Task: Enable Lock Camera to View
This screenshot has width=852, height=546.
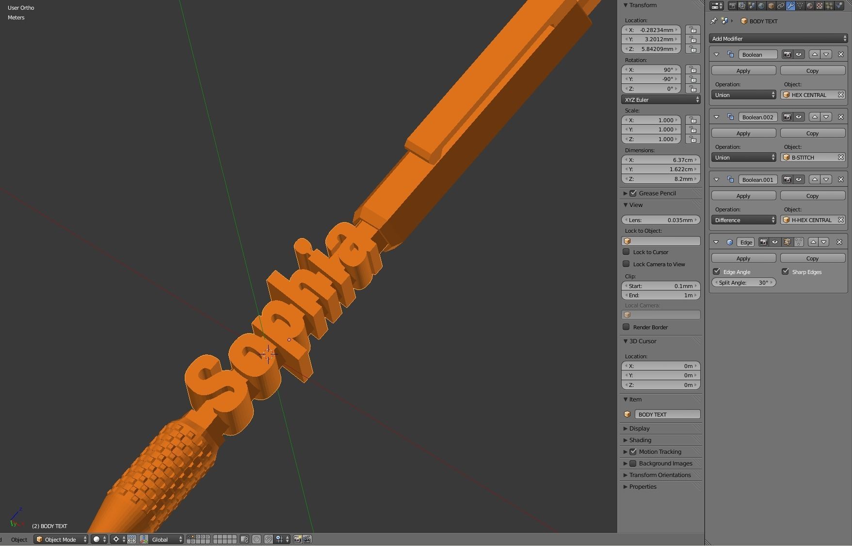Action: [627, 264]
